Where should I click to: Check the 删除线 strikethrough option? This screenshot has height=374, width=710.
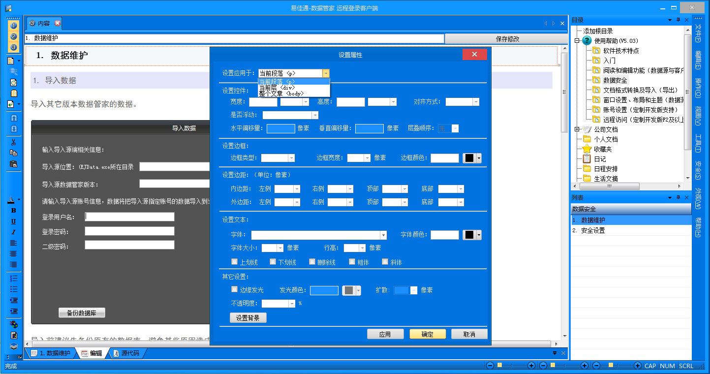[312, 262]
